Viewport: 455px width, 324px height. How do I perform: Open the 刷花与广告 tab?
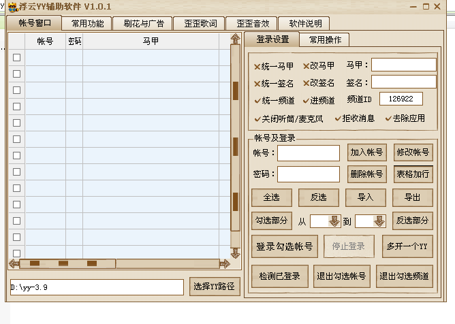(144, 24)
